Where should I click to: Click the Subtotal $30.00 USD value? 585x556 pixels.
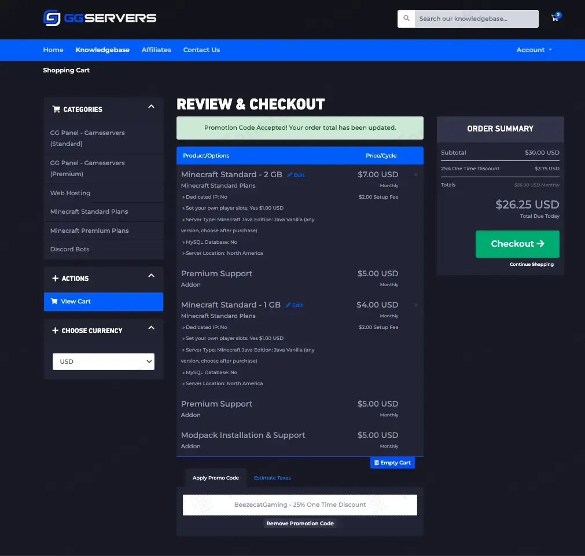point(542,153)
